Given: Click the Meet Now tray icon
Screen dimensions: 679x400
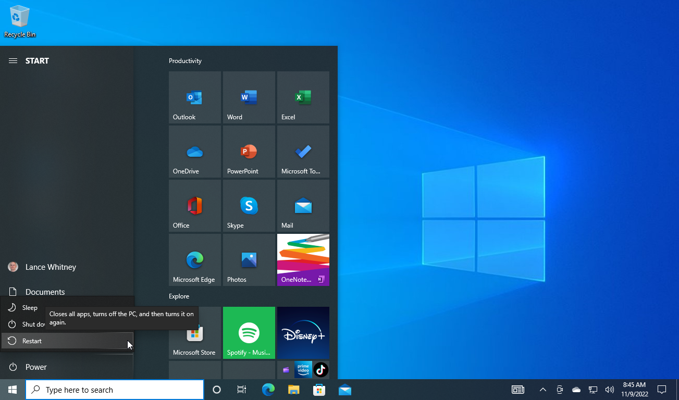Looking at the screenshot, I should click(560, 390).
